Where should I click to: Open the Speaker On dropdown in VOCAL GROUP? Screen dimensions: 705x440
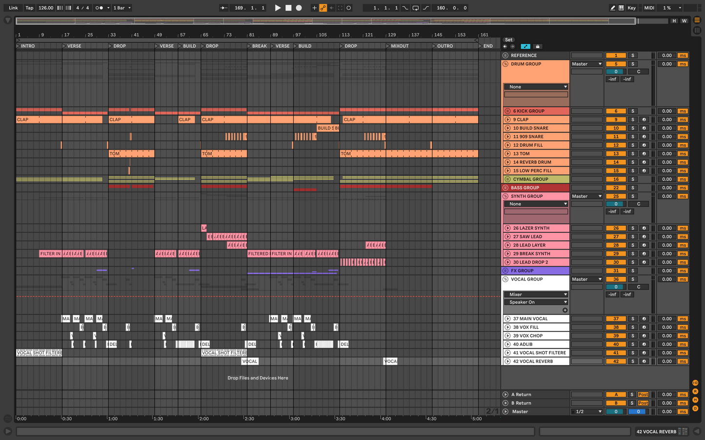tap(536, 303)
